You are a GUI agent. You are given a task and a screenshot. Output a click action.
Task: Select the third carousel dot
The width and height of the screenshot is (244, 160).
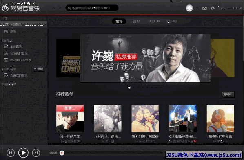click(x=138, y=88)
